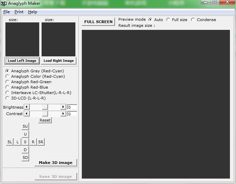This screenshot has height=184, width=236.
Task: Choose Full size preview mode
Action: click(x=177, y=20)
